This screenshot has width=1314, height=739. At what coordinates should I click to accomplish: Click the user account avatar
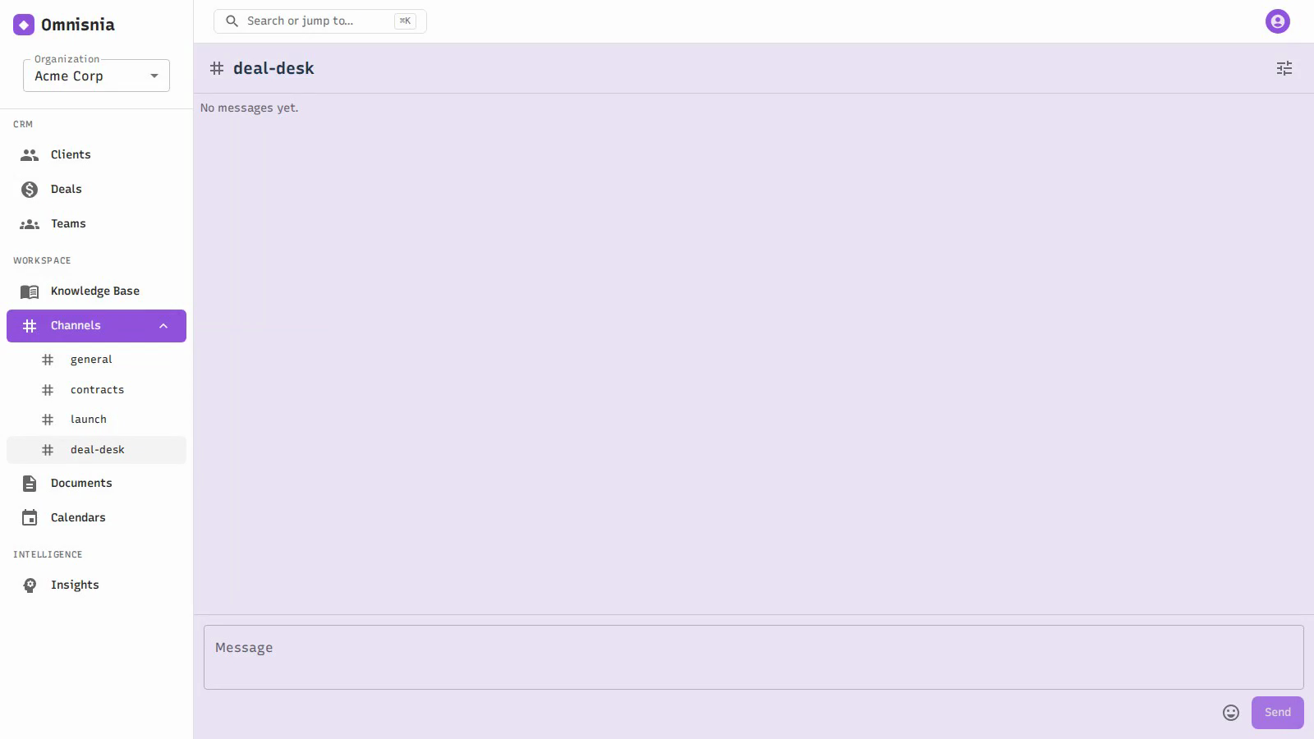[x=1278, y=21]
